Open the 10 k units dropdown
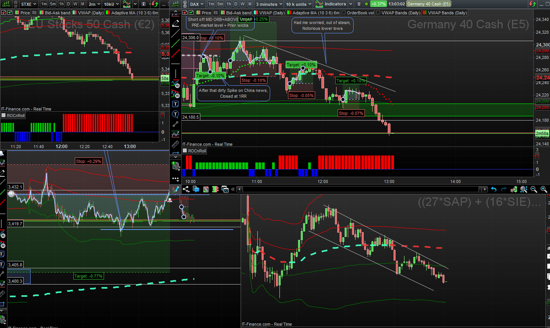Image resolution: width=550 pixels, height=328 pixels. tap(299, 4)
